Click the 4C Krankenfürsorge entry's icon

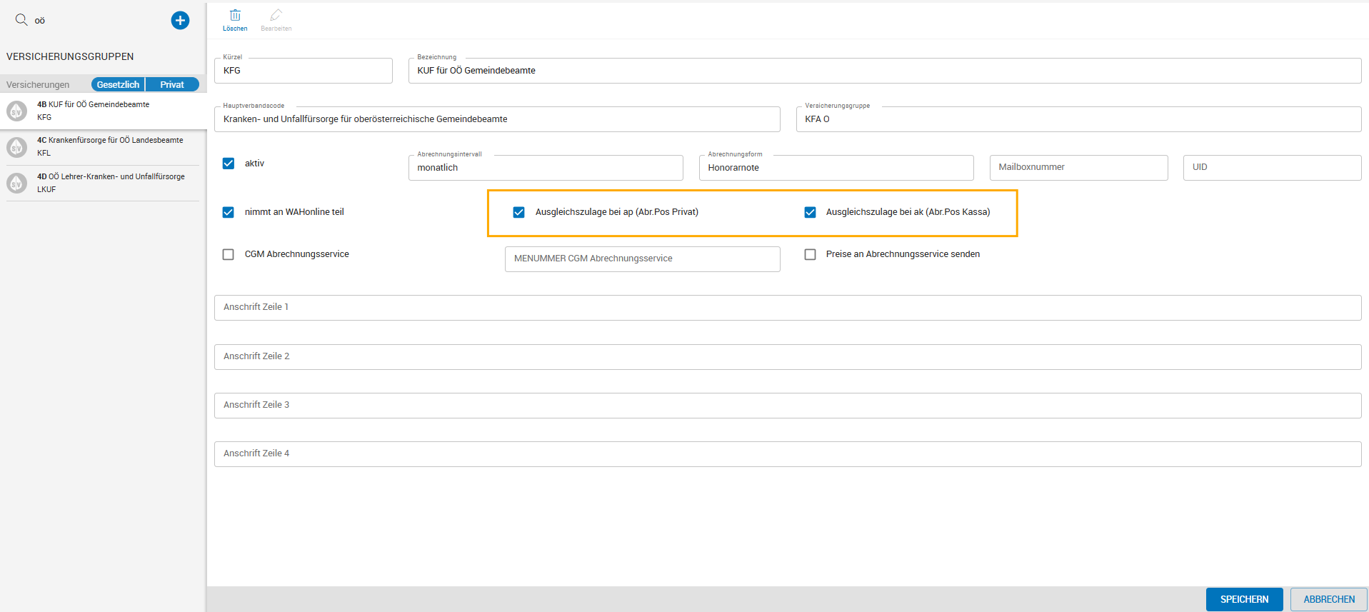(x=17, y=146)
